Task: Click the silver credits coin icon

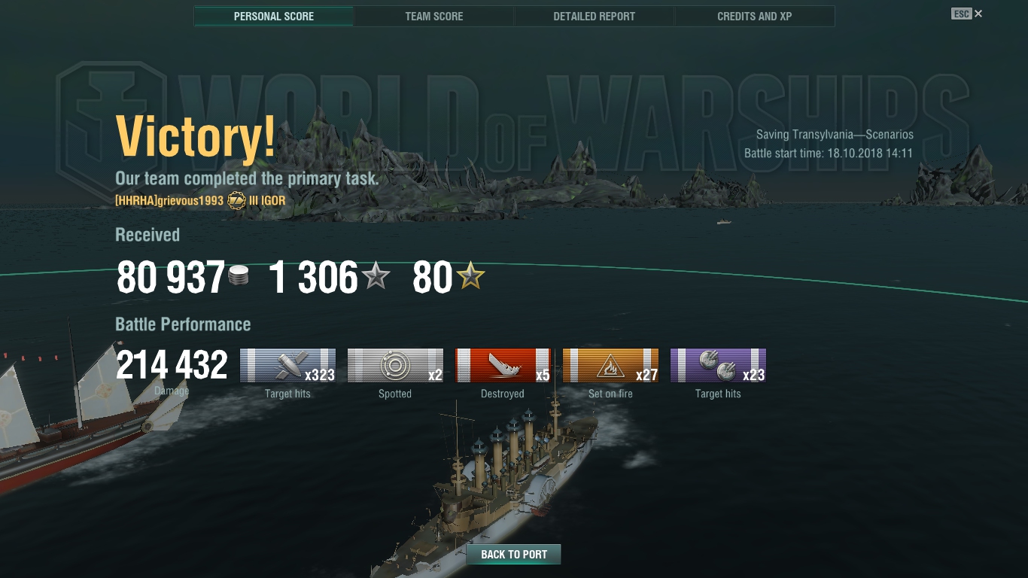Action: tap(238, 276)
